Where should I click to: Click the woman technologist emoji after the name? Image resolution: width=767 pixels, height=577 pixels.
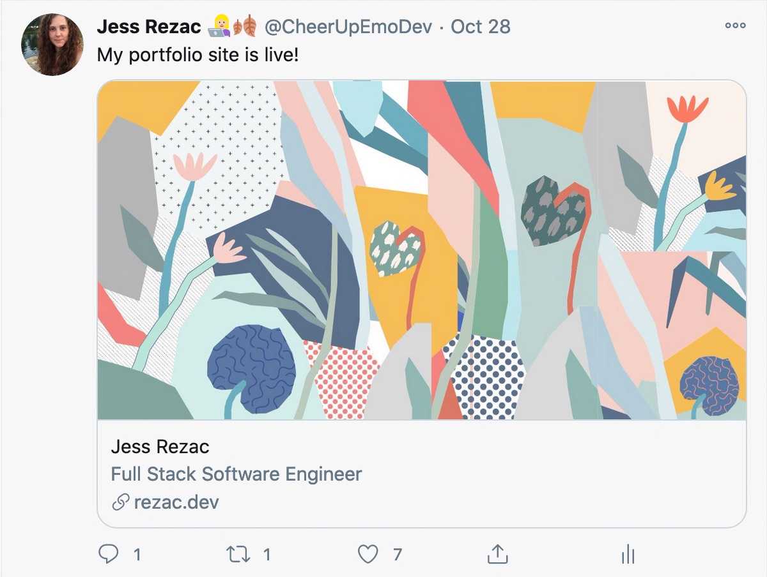point(219,27)
